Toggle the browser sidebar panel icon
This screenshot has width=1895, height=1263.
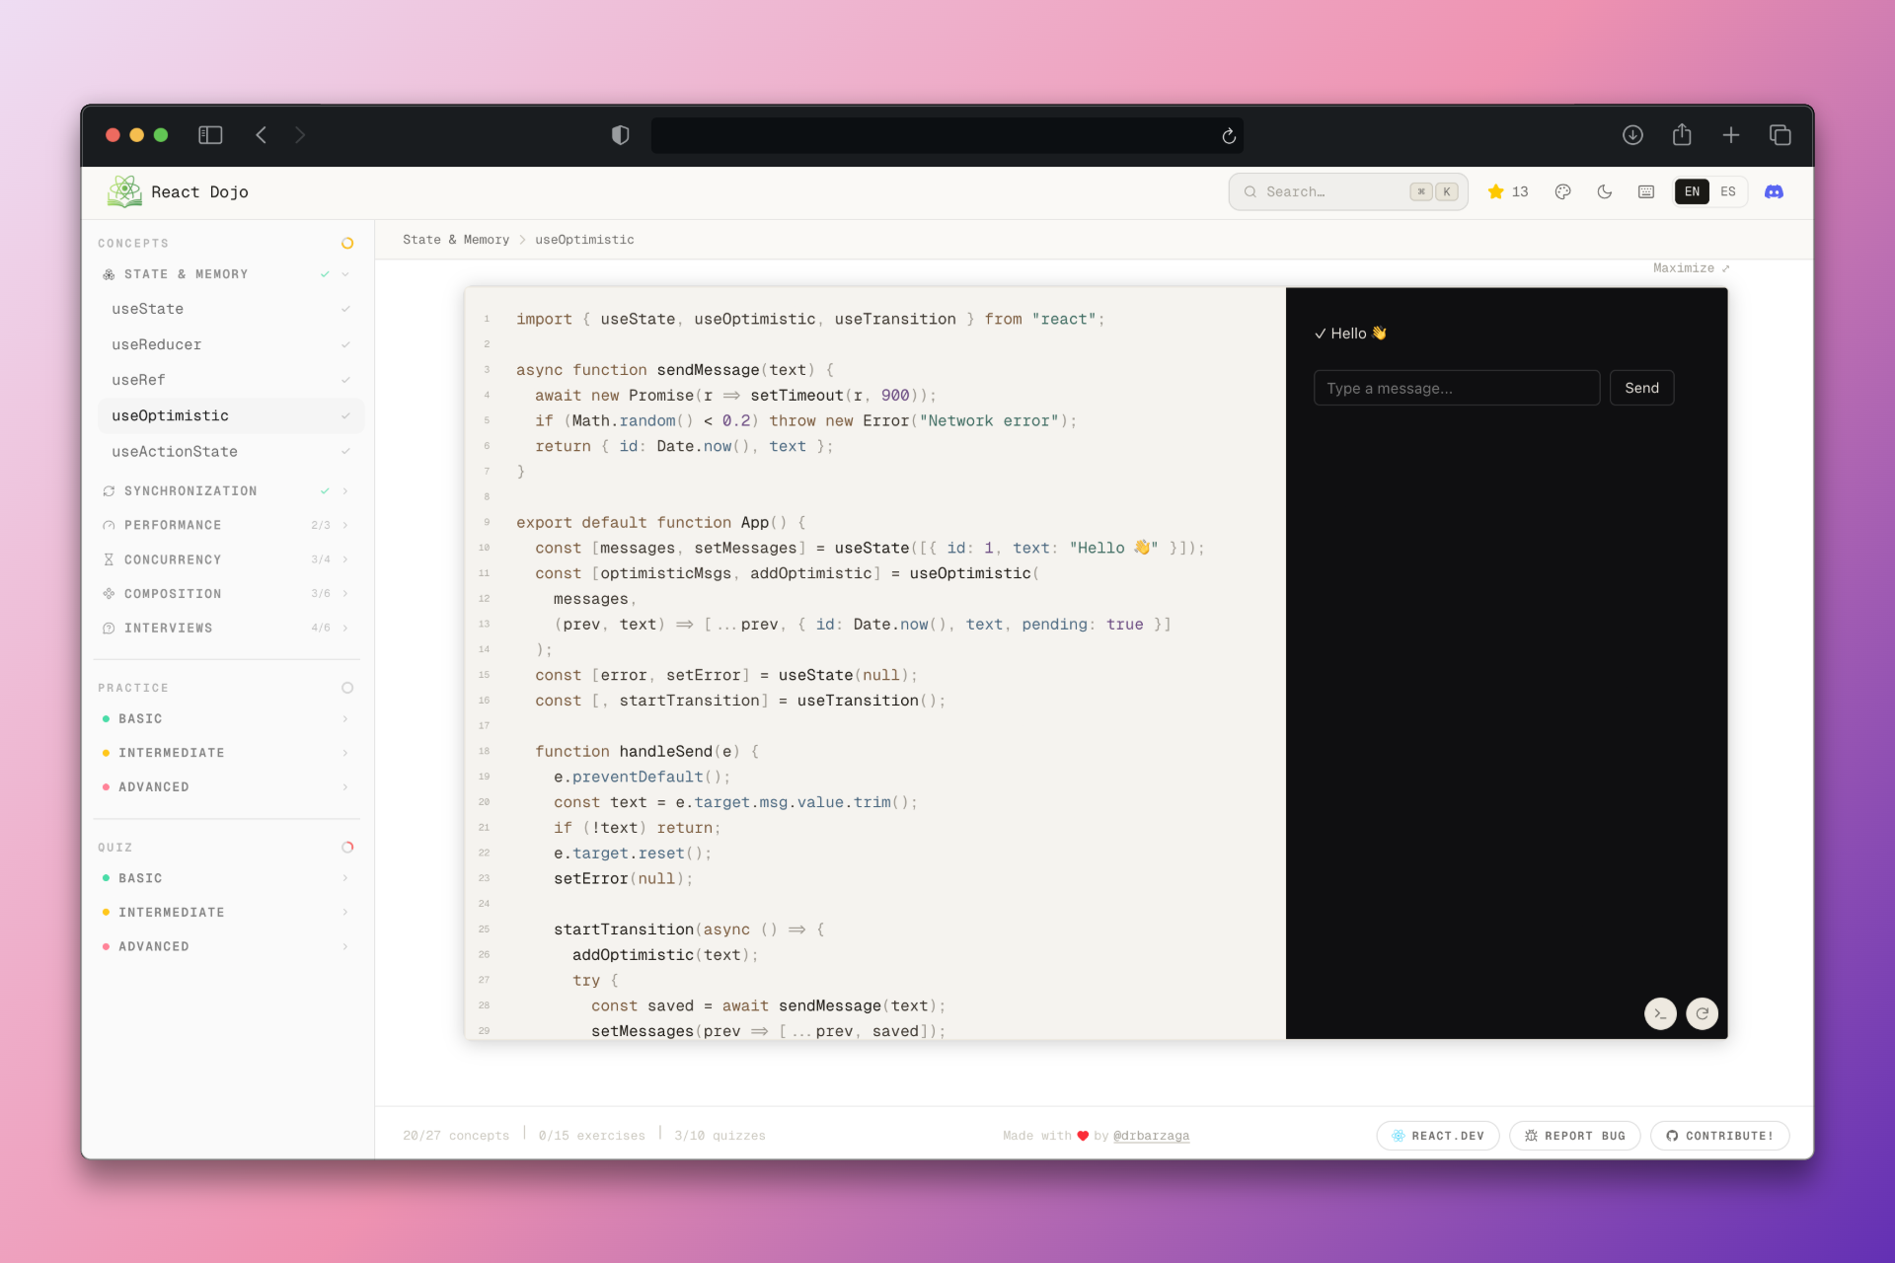coord(210,135)
